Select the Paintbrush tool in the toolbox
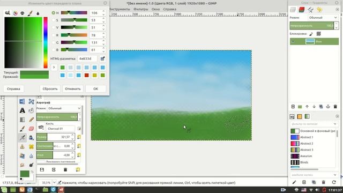Screen dimensions: 343x193 22,129
